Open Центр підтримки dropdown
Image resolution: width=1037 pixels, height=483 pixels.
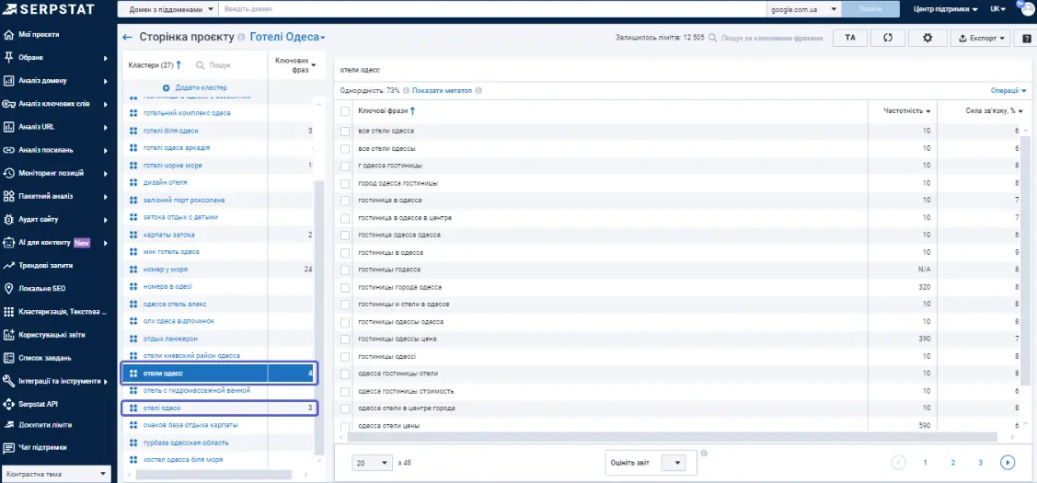pyautogui.click(x=946, y=9)
